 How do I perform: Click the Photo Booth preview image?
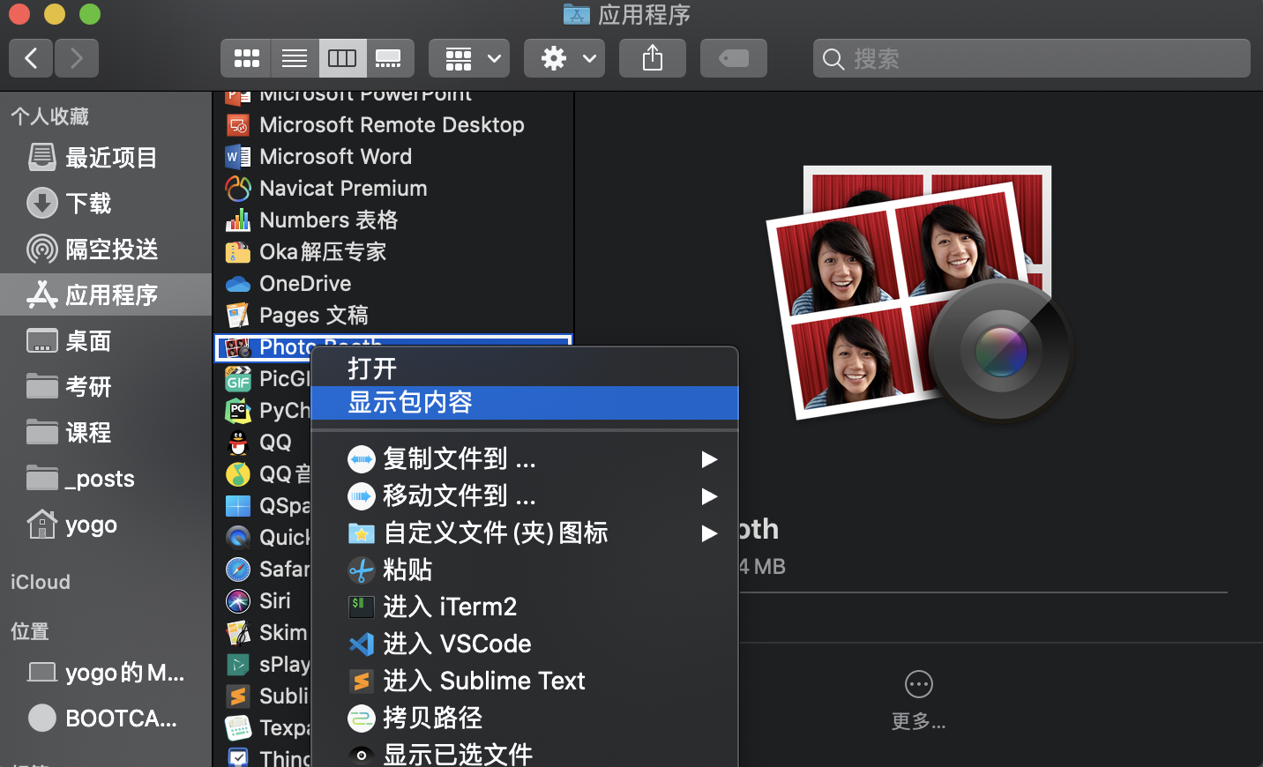(920, 295)
